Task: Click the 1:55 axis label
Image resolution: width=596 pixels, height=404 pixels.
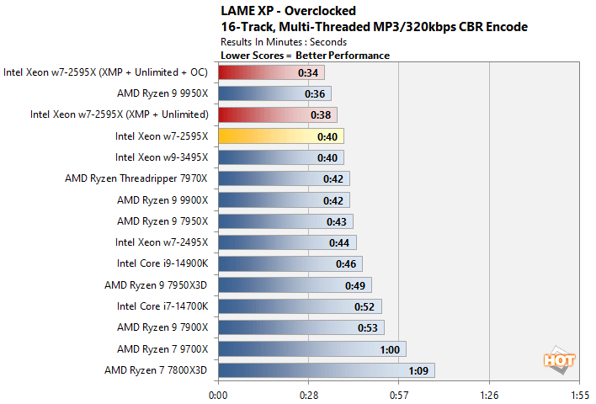Action: [x=580, y=396]
